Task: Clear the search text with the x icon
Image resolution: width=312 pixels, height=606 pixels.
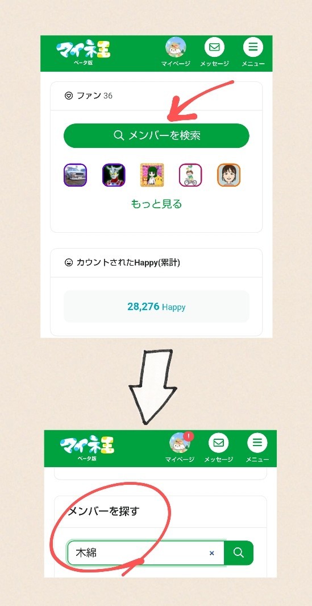Action: click(211, 553)
